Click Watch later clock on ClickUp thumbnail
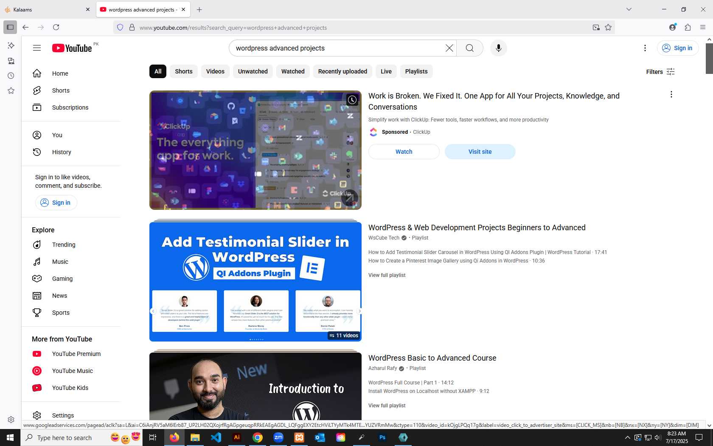This screenshot has width=713, height=446. click(352, 100)
